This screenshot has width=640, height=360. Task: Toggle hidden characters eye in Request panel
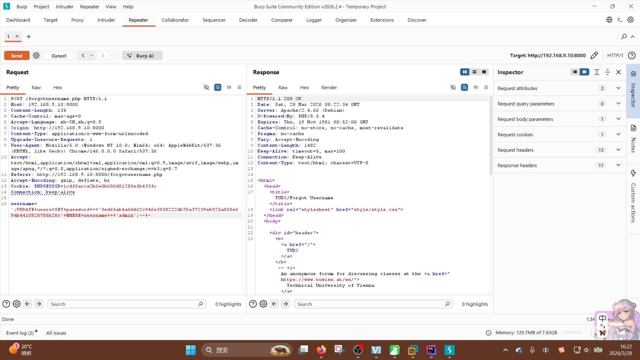pos(206,87)
